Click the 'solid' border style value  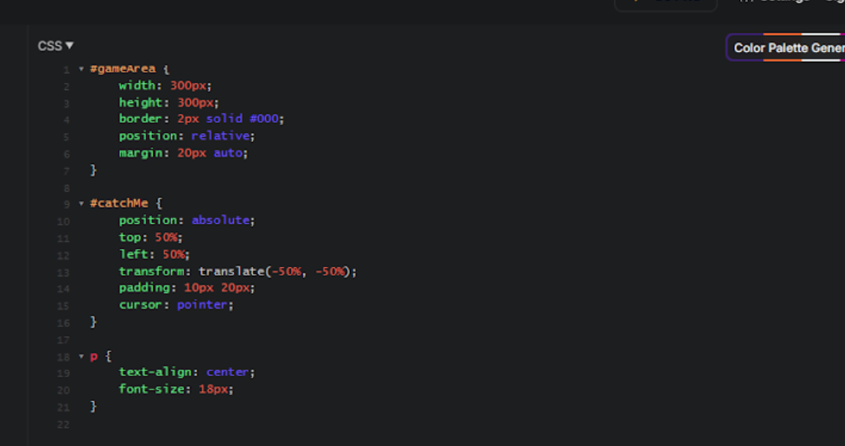pyautogui.click(x=224, y=118)
